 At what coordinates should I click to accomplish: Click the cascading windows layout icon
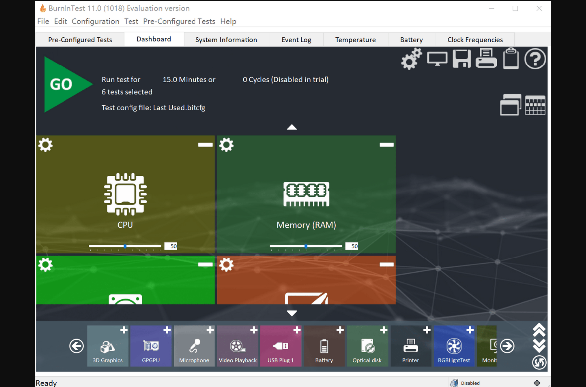511,105
